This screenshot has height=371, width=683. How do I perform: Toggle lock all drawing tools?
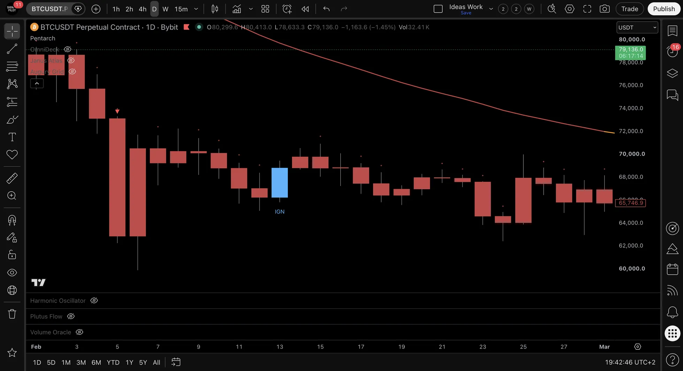(12, 255)
